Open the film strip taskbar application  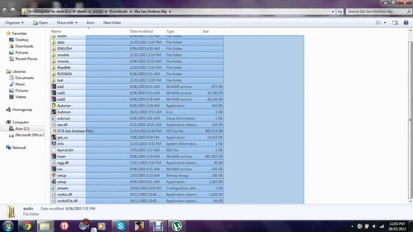pyautogui.click(x=158, y=226)
